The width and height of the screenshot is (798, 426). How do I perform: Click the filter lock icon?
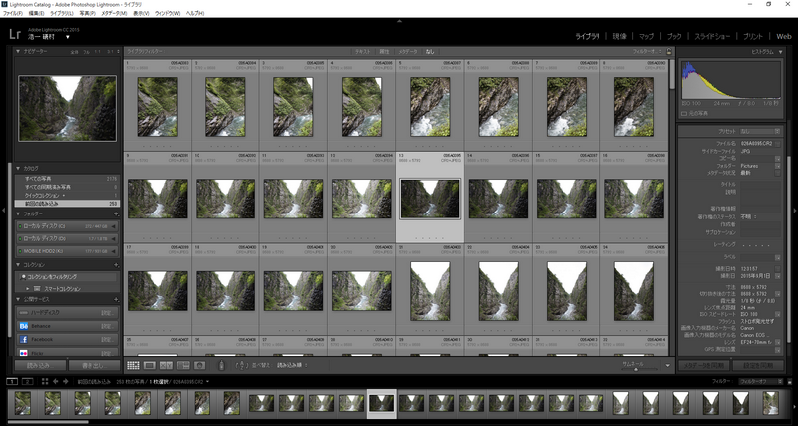[668, 52]
